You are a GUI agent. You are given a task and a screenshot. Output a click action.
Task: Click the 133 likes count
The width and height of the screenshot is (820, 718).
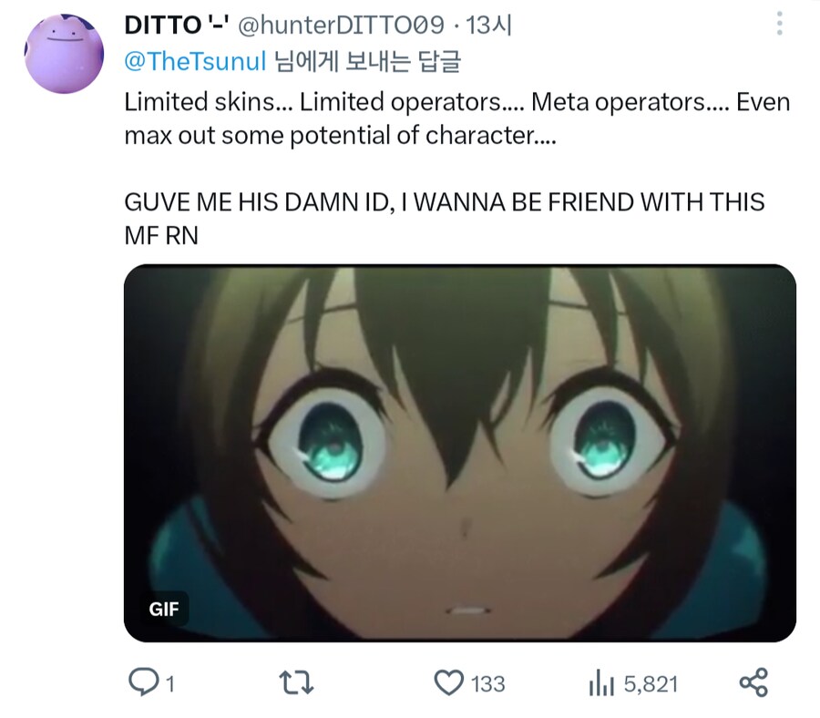pos(488,684)
